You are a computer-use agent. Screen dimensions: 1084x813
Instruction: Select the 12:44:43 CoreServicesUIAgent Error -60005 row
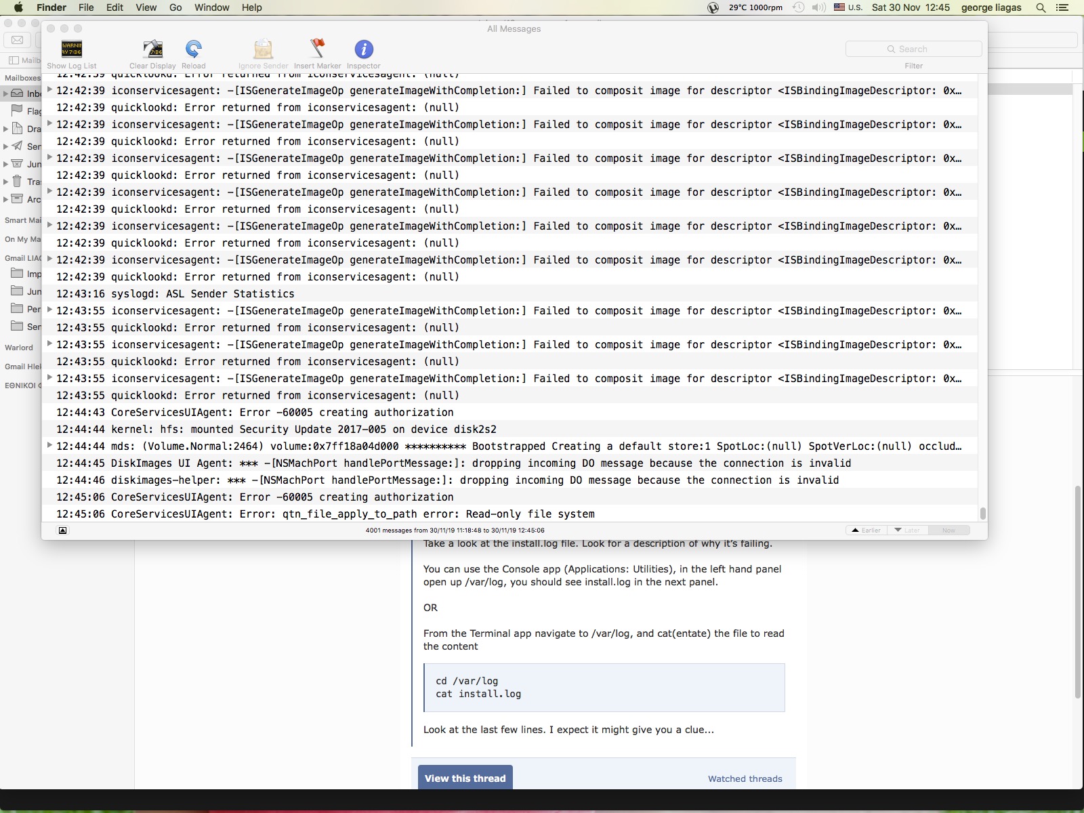click(509, 412)
